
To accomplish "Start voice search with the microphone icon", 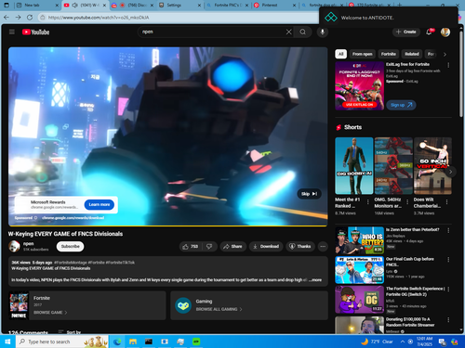I will pyautogui.click(x=323, y=32).
